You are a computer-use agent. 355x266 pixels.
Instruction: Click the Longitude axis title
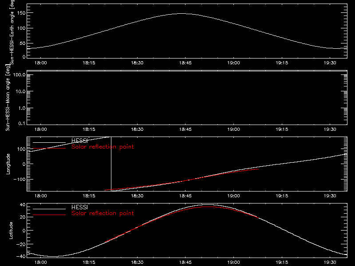tap(8, 164)
